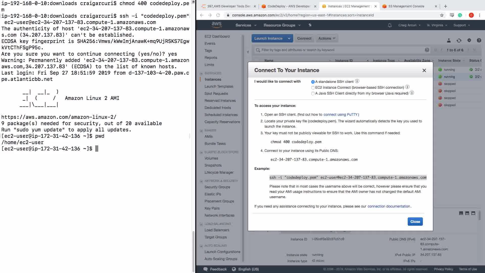Open the notifications bell icon
Viewport: 485px width, 273px height.
[x=390, y=25]
